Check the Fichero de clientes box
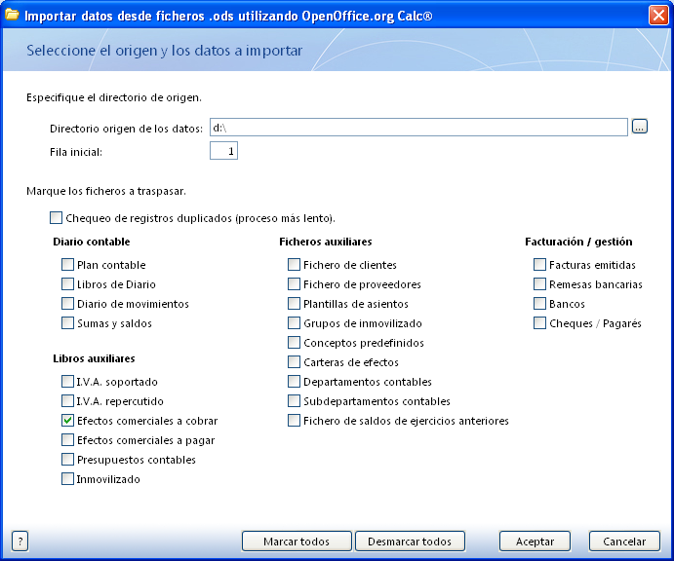 coord(295,265)
